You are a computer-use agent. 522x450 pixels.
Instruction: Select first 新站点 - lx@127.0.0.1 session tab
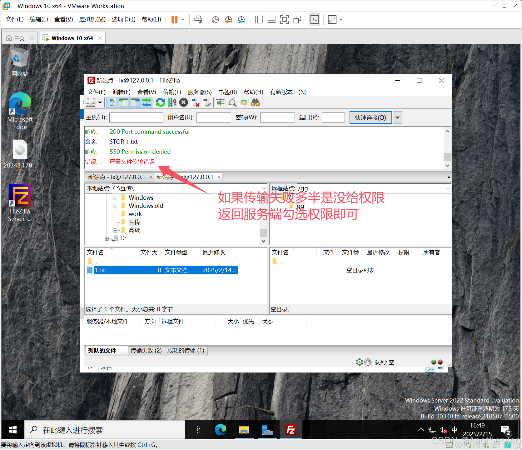pyautogui.click(x=117, y=177)
